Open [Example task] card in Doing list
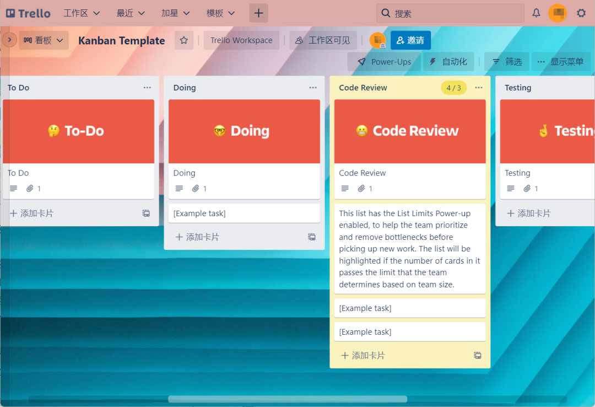This screenshot has width=595, height=407. [x=244, y=213]
